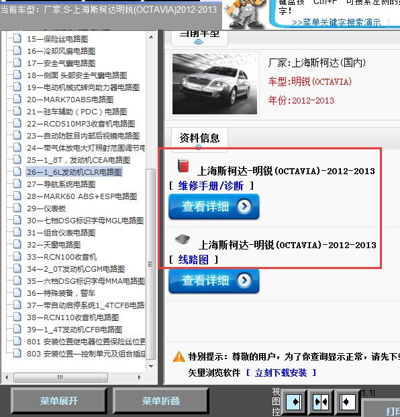Open the 线路图 link
The height and width of the screenshot is (417, 400).
193,260
